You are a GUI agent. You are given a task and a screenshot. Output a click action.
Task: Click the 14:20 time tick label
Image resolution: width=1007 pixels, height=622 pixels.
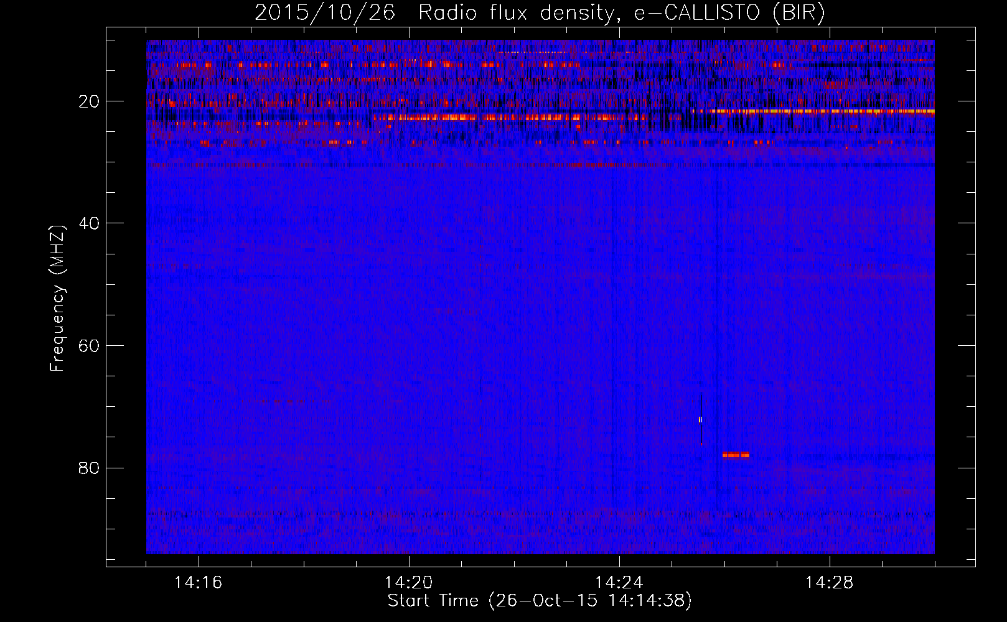point(408,583)
